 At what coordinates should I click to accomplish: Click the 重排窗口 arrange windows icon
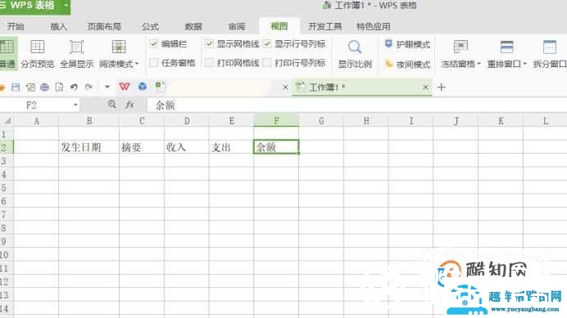pos(506,47)
